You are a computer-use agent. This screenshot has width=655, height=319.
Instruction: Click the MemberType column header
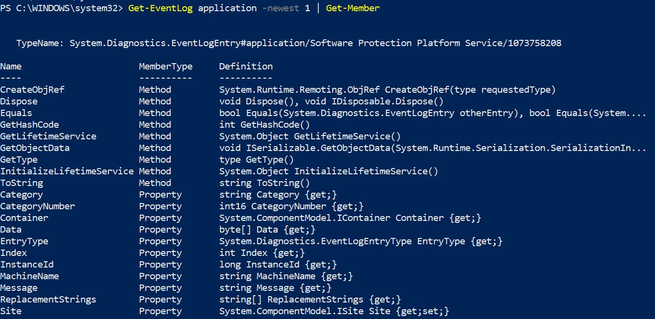166,67
